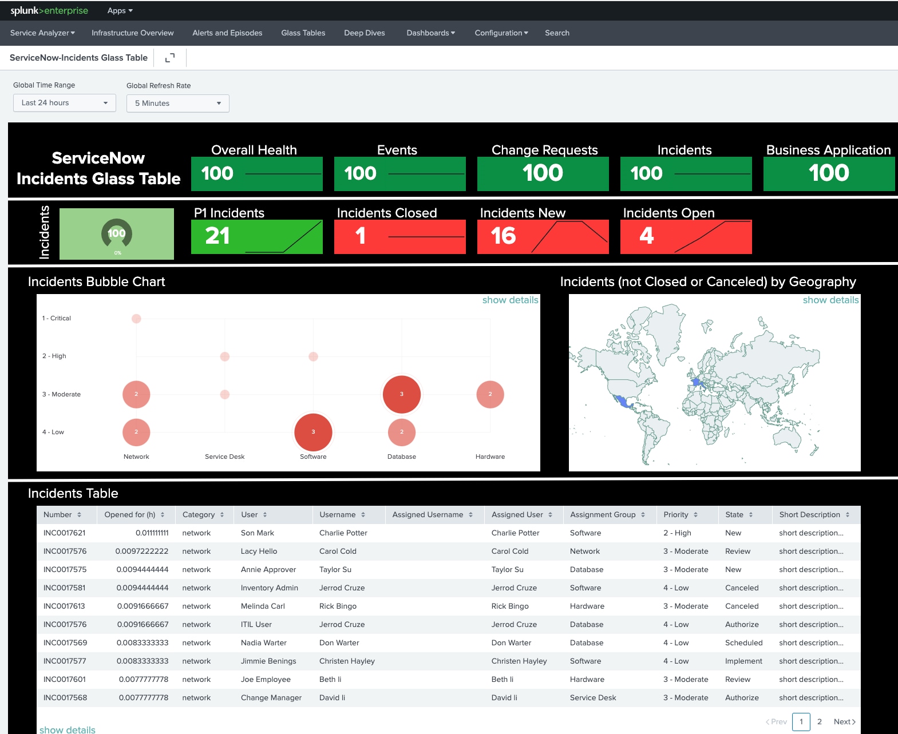898x734 pixels.
Task: Expand the Dashboards dropdown menu
Action: [430, 33]
